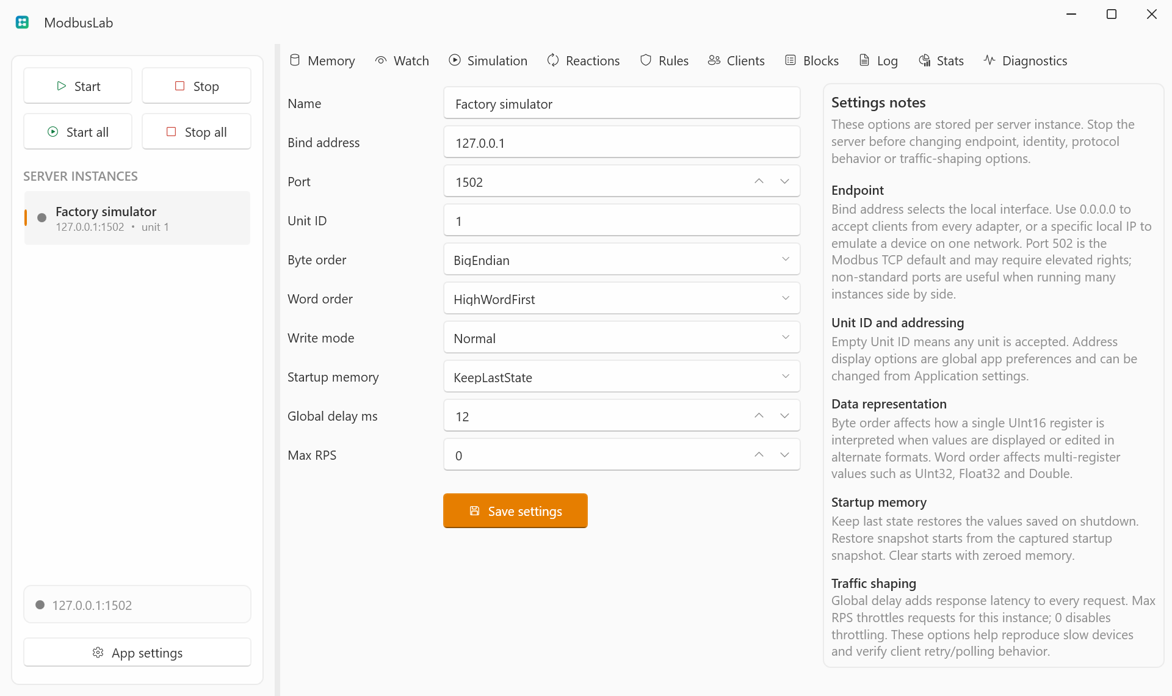Click the Settings notes heading
The width and height of the screenshot is (1172, 696).
pos(878,103)
